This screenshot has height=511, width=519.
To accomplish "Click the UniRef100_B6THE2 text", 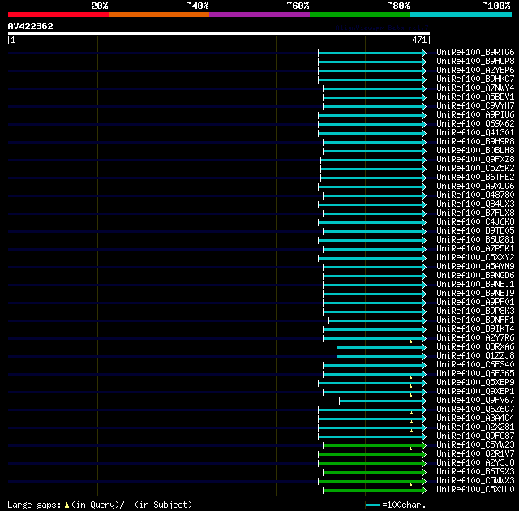I will coord(475,178).
